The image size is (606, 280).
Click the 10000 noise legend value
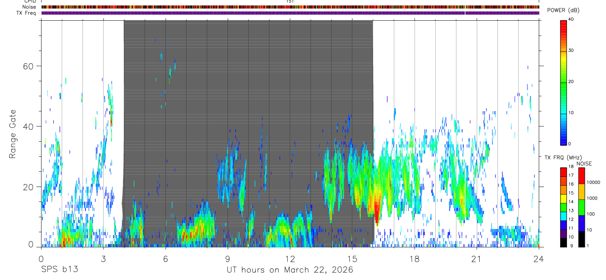(x=593, y=183)
